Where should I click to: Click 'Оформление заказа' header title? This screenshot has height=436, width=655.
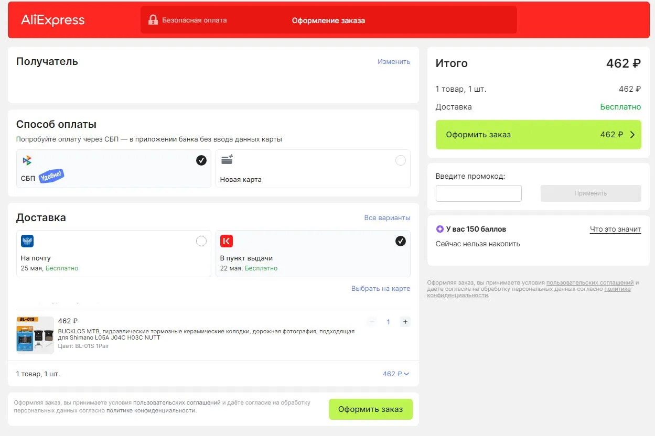tap(328, 20)
